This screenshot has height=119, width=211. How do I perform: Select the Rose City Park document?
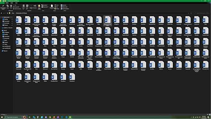[54, 65]
